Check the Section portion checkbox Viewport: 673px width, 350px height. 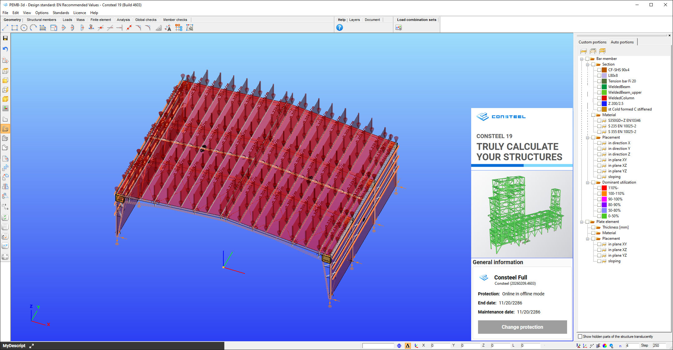point(593,64)
